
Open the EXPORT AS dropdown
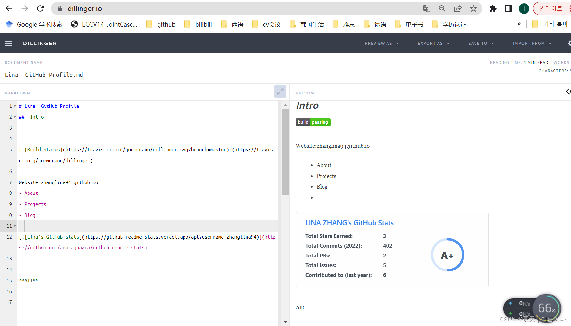click(x=434, y=44)
